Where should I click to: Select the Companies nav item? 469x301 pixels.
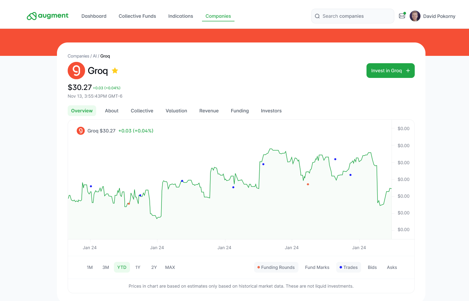pos(218,16)
